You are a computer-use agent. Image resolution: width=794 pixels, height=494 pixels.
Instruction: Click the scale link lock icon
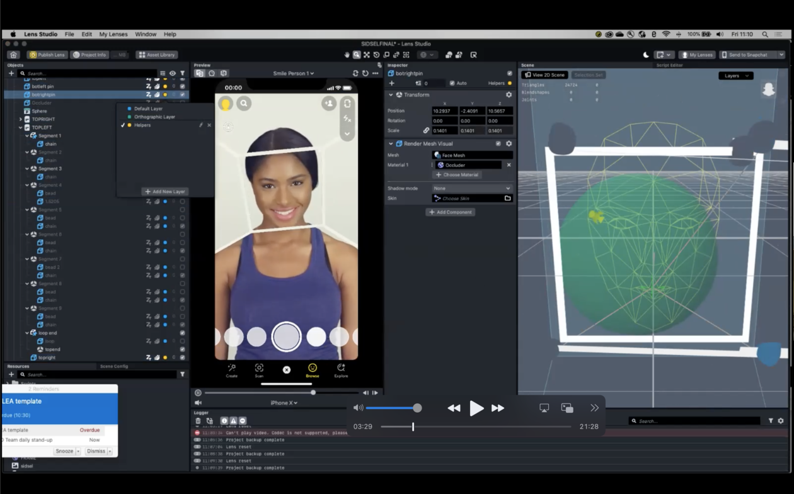pyautogui.click(x=426, y=131)
